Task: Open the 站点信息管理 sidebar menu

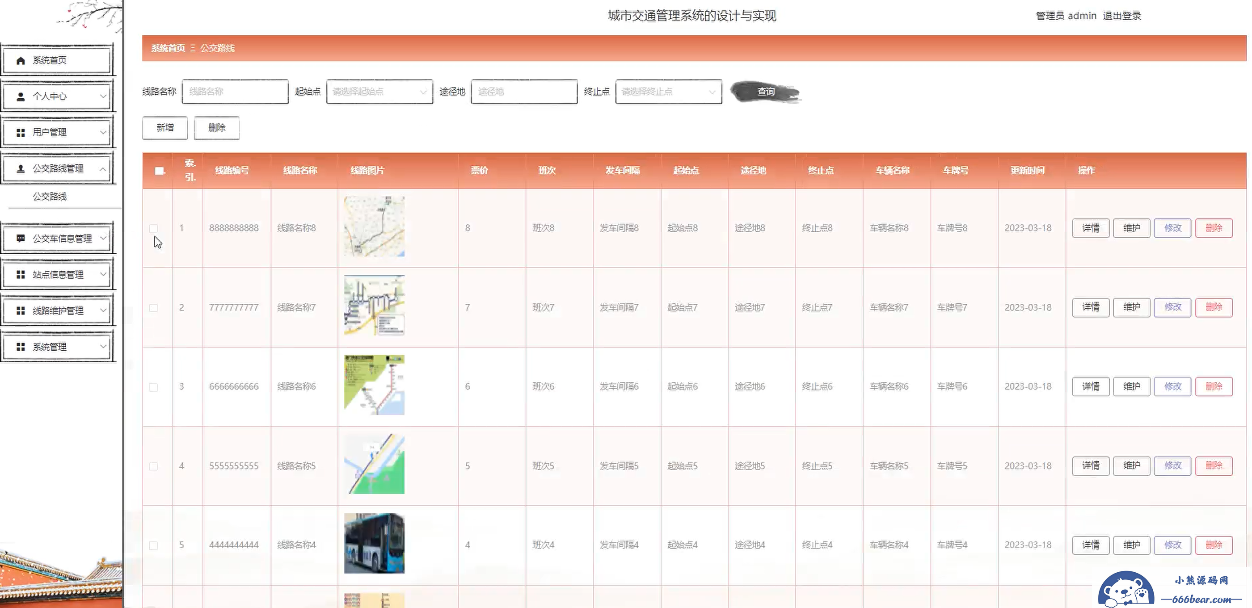Action: [57, 274]
